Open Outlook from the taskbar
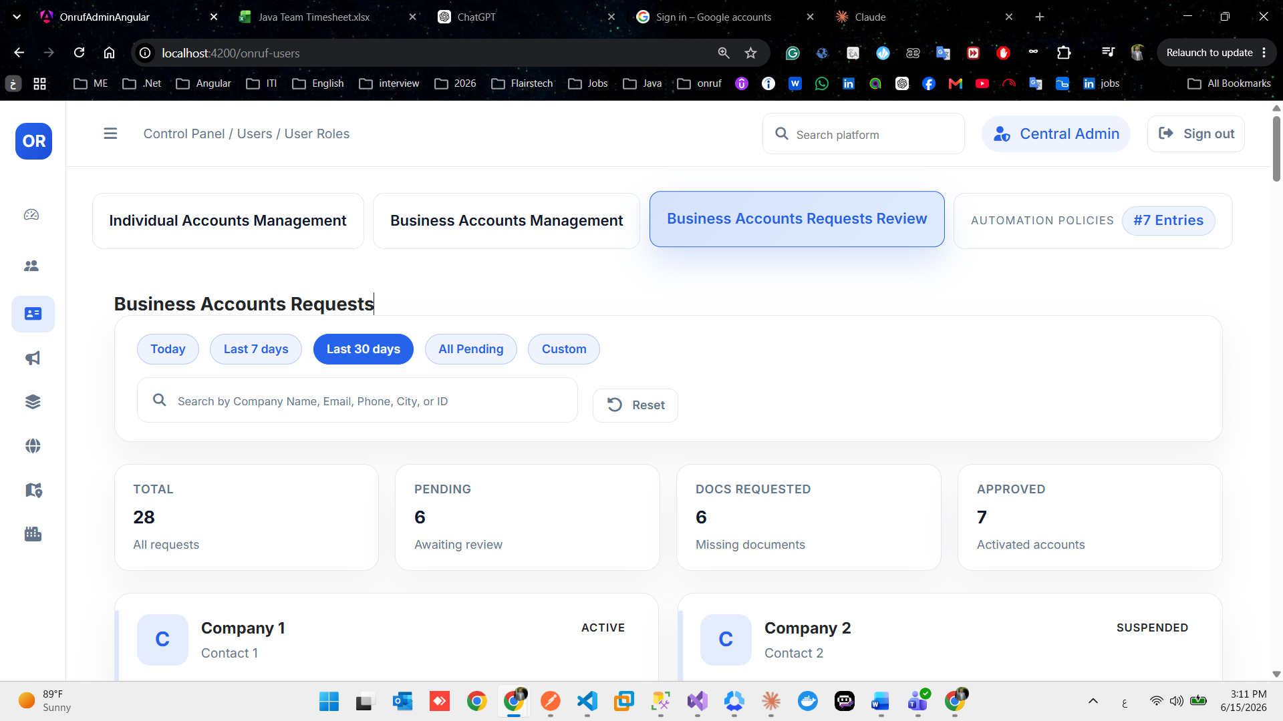The width and height of the screenshot is (1283, 721). click(x=402, y=701)
